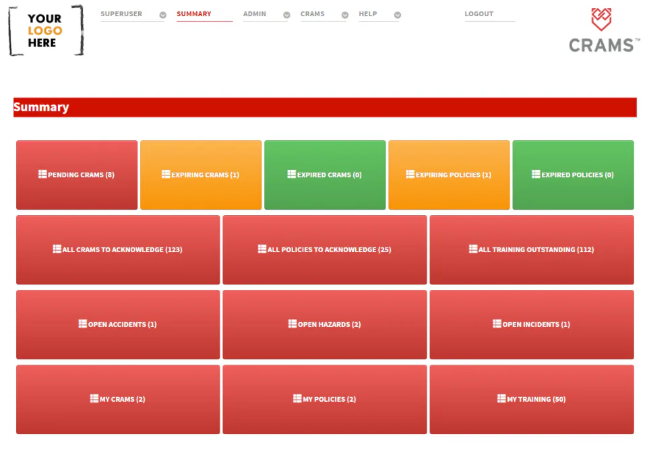Image resolution: width=647 pixels, height=451 pixels.
Task: Open the green Expired Policies (0) tile
Action: tap(573, 175)
